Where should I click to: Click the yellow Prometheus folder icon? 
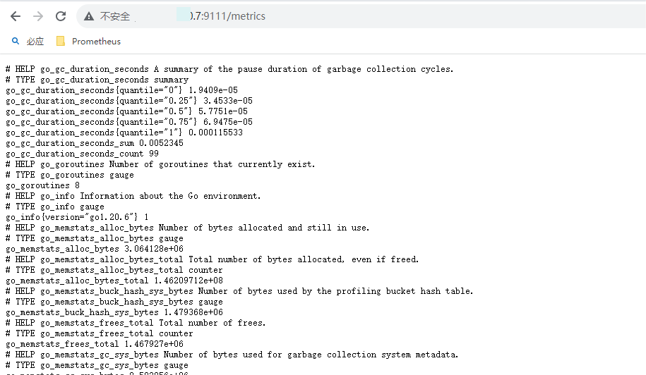point(61,42)
